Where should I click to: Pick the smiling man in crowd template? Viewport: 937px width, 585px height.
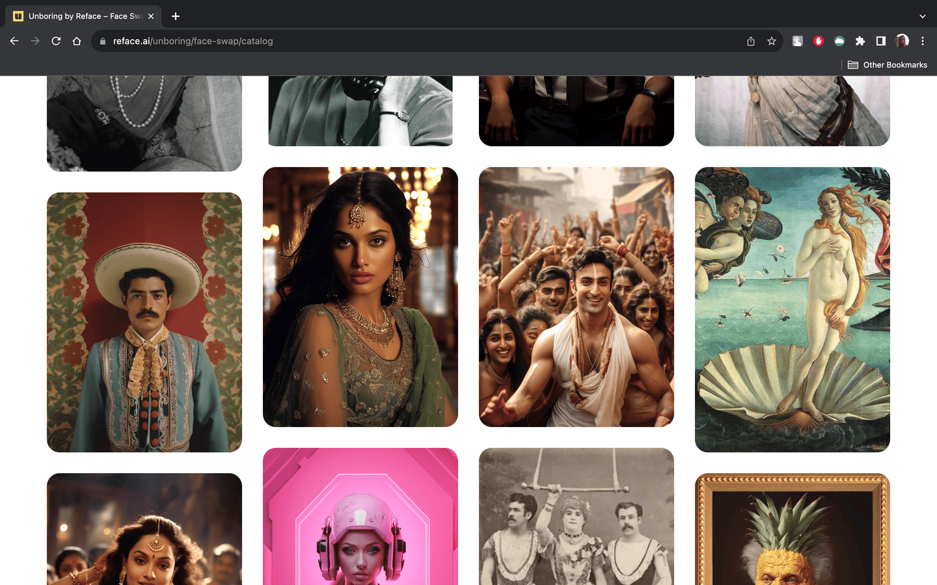click(x=577, y=297)
